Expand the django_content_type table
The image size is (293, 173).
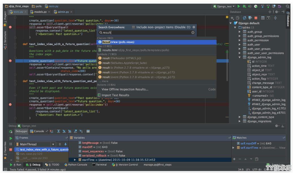(x=240, y=117)
